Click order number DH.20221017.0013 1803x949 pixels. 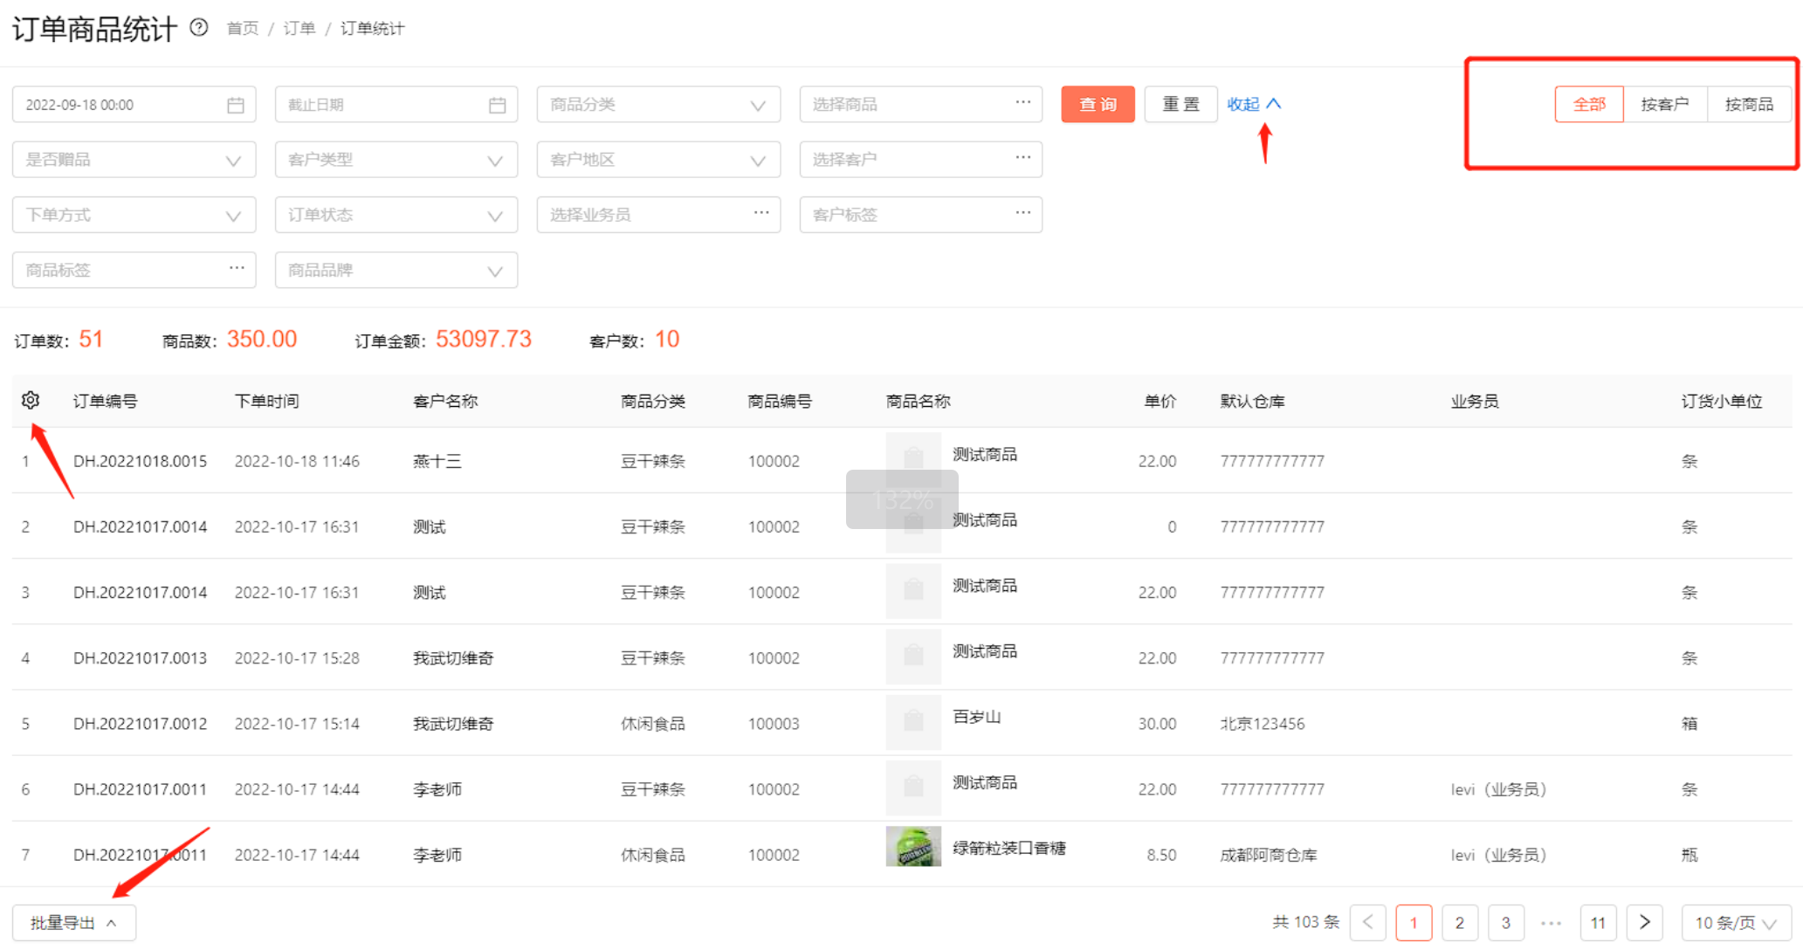pos(140,657)
